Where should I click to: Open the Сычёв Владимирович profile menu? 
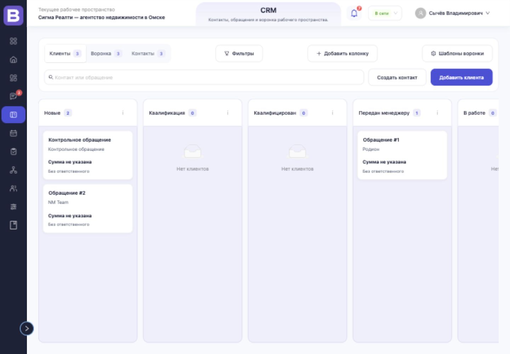coord(452,13)
